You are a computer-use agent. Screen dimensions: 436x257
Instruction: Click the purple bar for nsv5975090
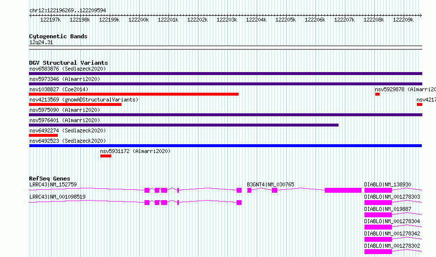coord(225,115)
